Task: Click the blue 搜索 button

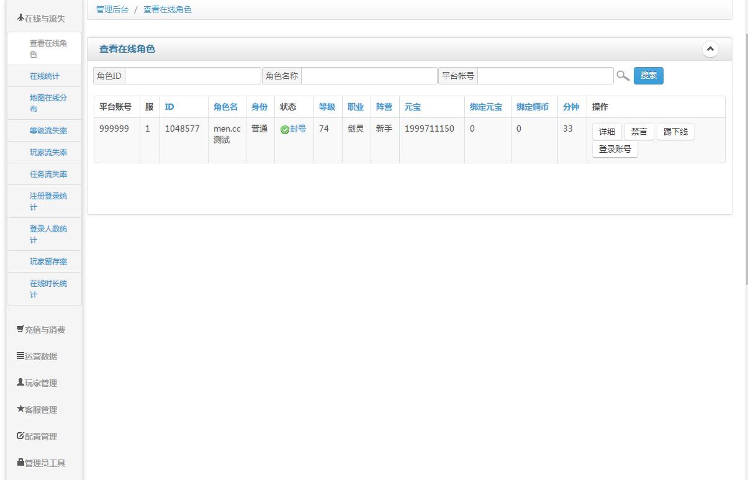Action: coord(648,76)
